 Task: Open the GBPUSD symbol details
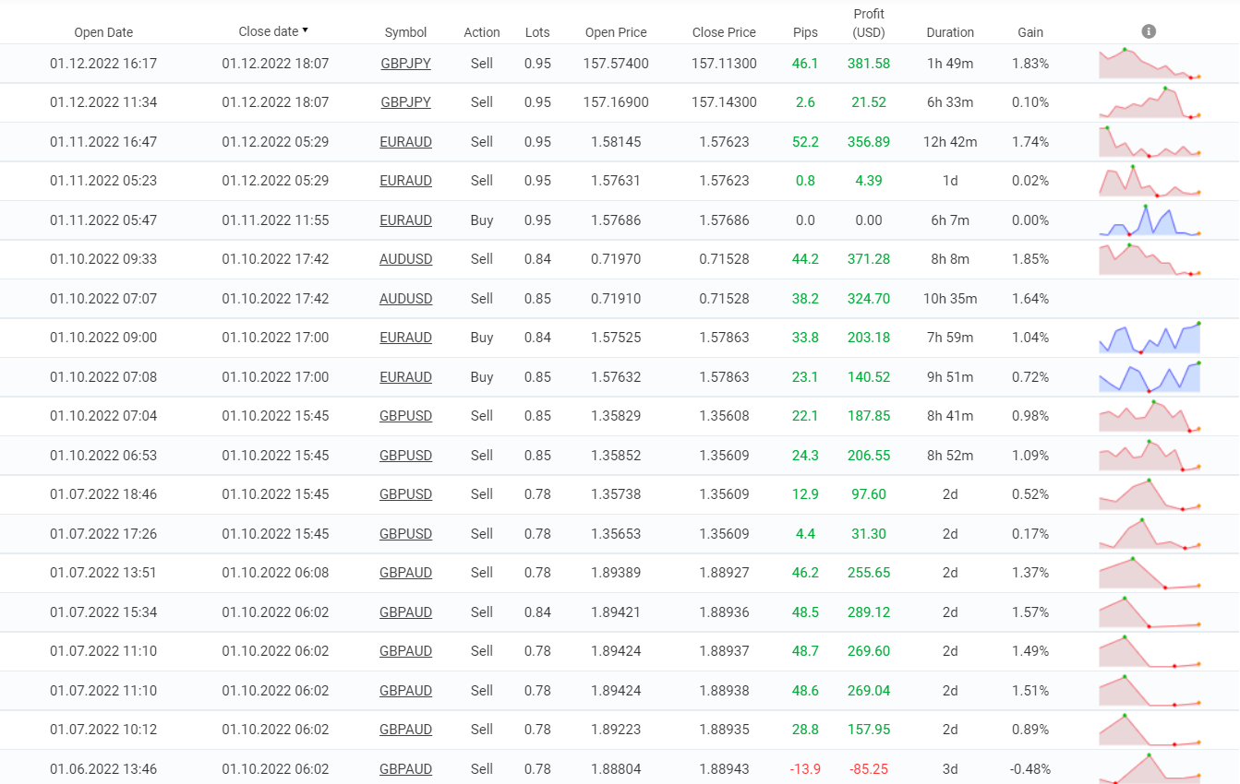(405, 416)
